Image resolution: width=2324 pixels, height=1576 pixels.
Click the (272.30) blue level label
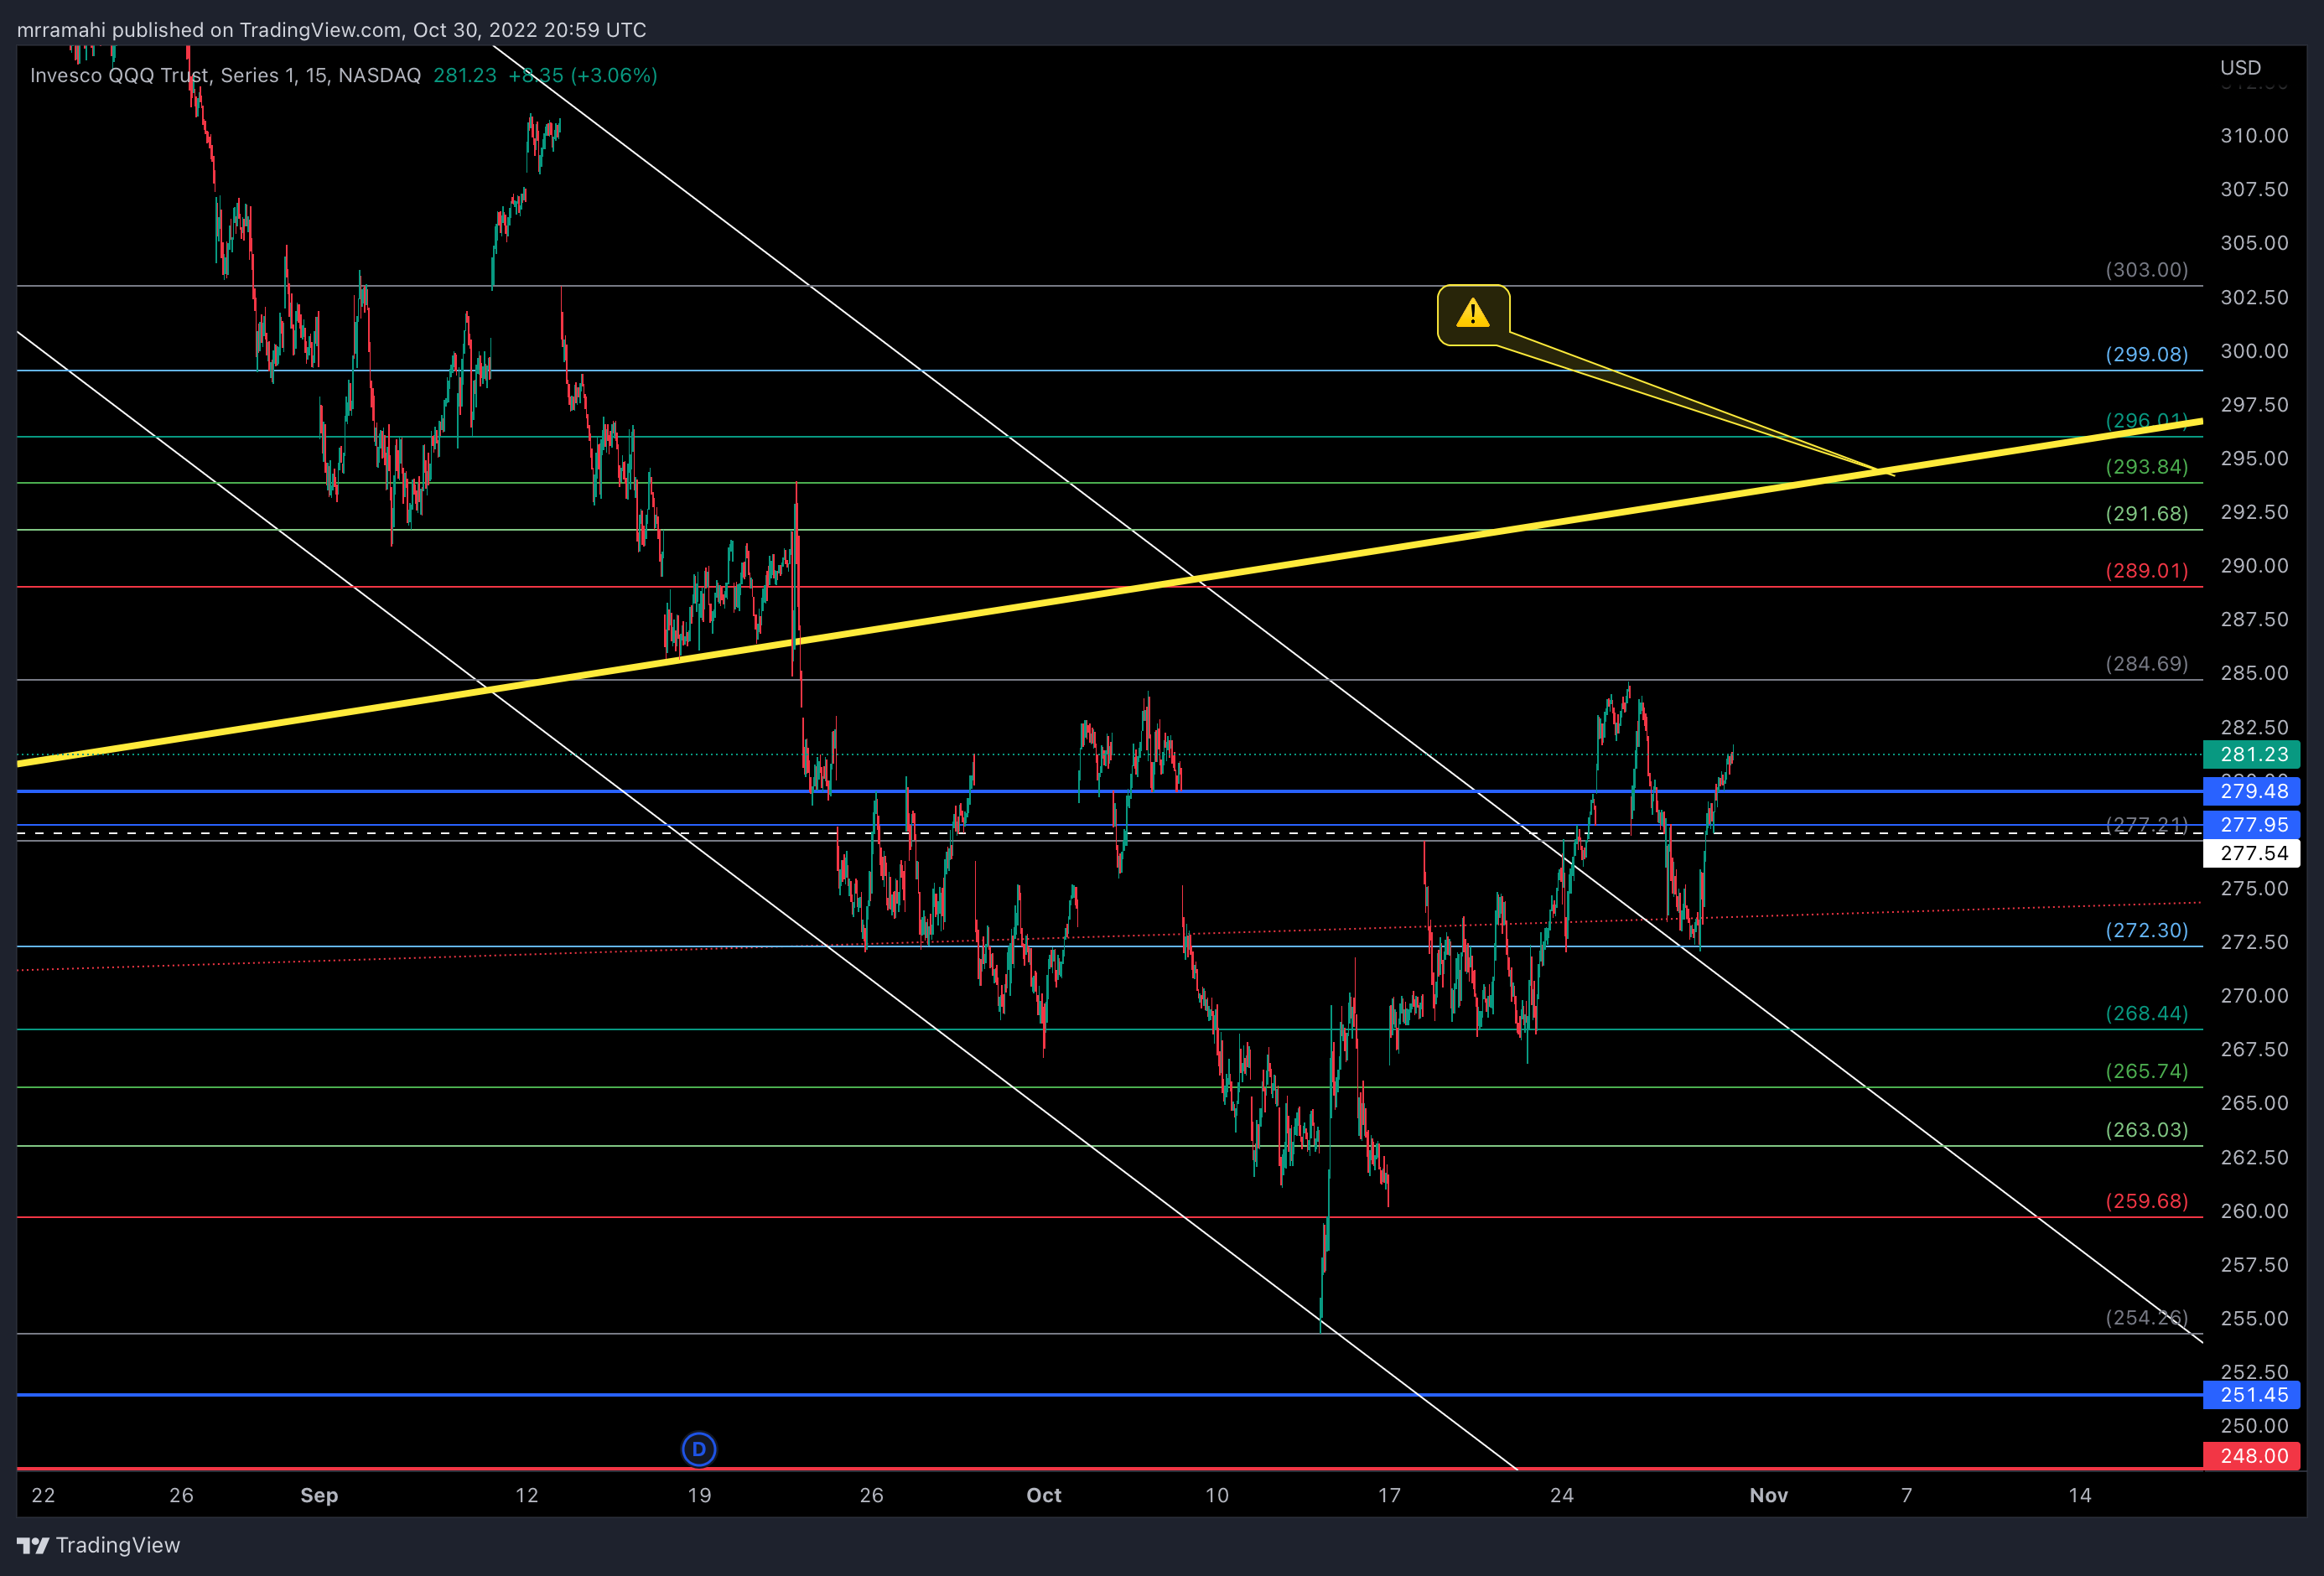tap(2146, 930)
